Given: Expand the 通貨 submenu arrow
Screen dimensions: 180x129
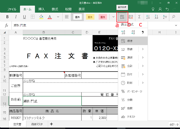Looking at the screenshot, I should coord(143,57).
